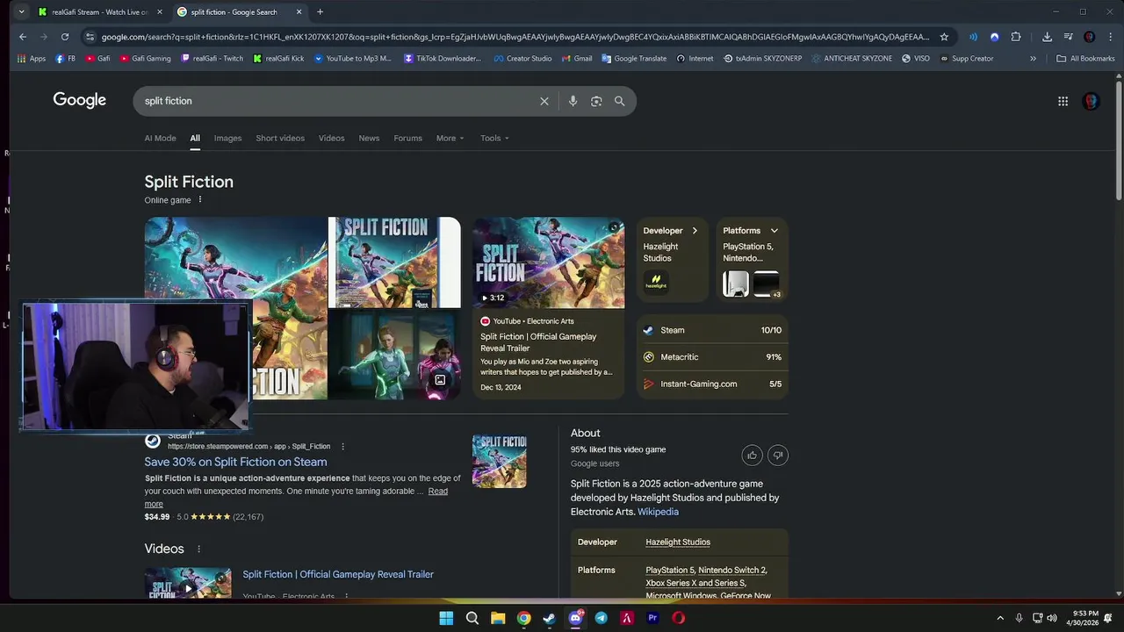
Task: Select the Images tab
Action: coord(227,138)
